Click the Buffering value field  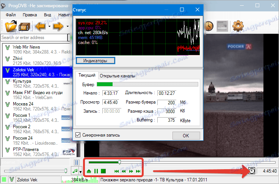167,120
